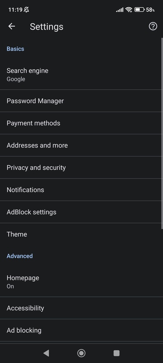
Task: Open Accessibility settings
Action: click(x=81, y=308)
